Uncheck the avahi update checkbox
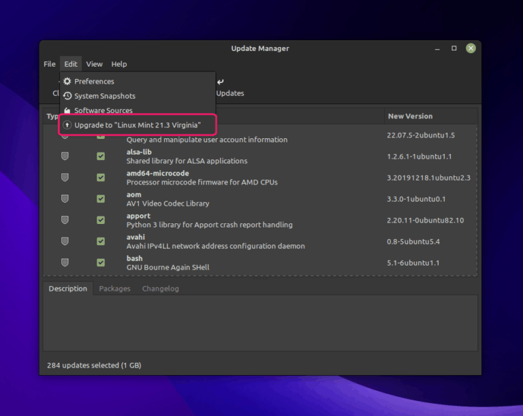523x416 pixels. 101,241
